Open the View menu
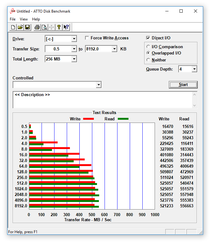Viewport: 211px width, 242px height. pyautogui.click(x=24, y=19)
